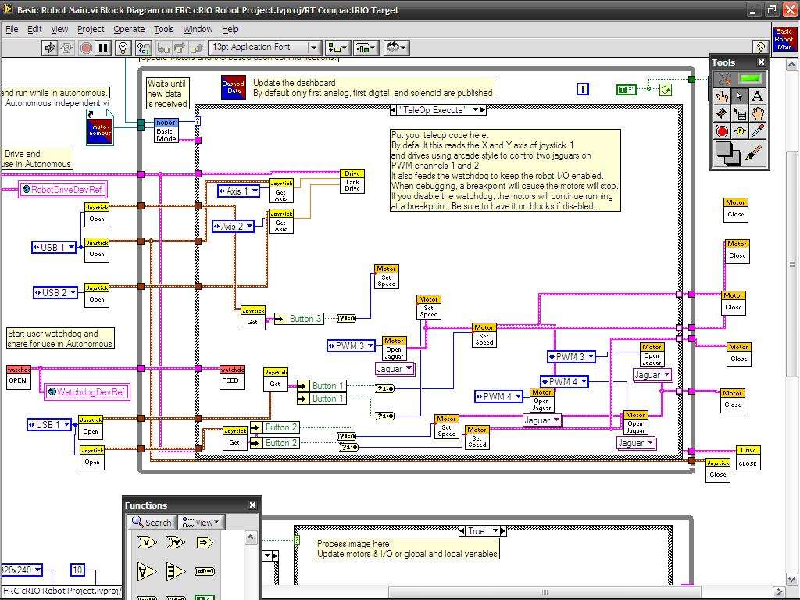Image resolution: width=800 pixels, height=600 pixels.
Task: Select the Object Shortcut Menu tool
Action: tap(740, 113)
